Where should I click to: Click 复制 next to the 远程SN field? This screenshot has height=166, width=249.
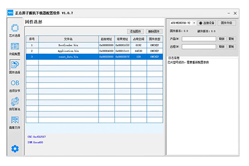pyautogui.click(x=231, y=47)
